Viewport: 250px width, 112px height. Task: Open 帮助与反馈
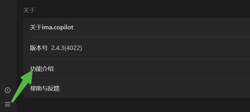point(45,89)
